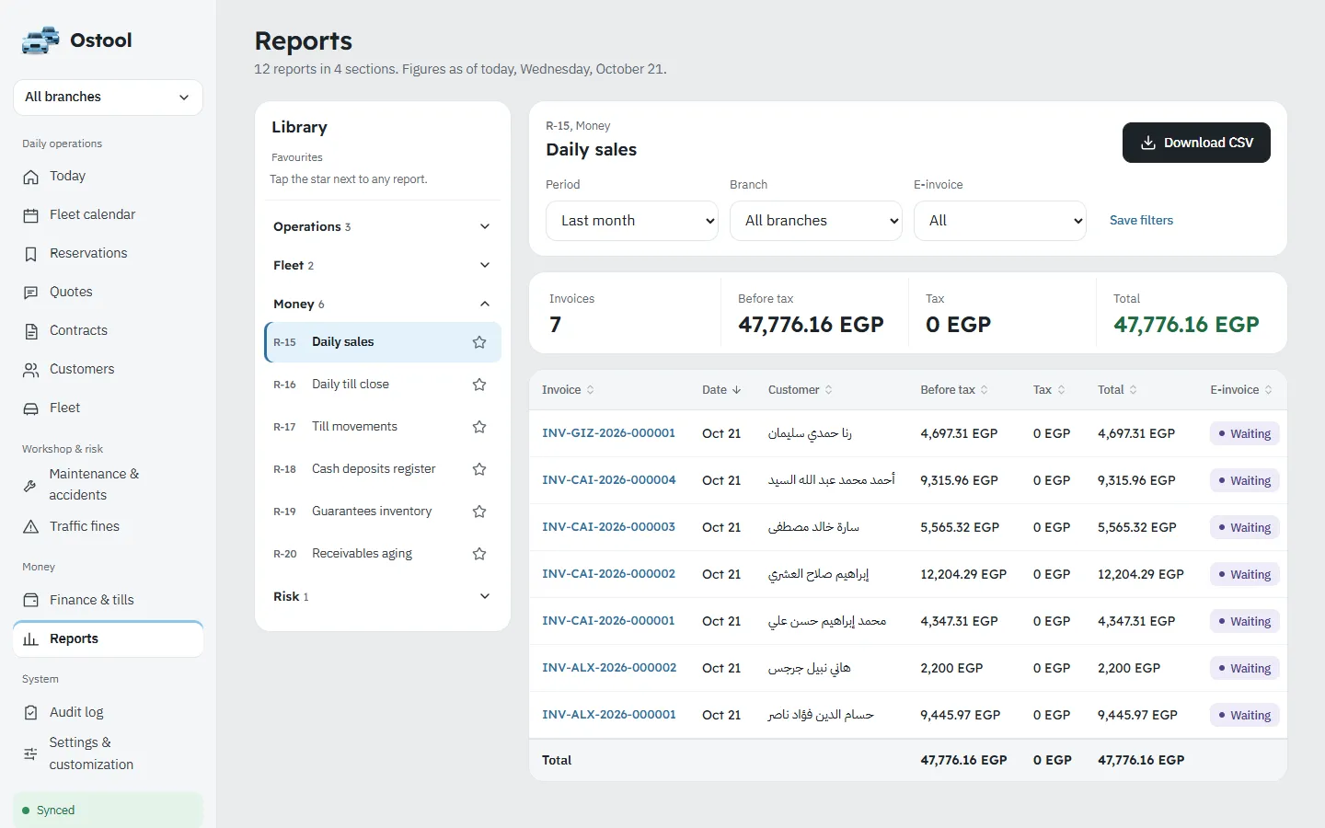Sort by Invoice column arrows
Viewport: 1325px width, 828px height.
[591, 390]
